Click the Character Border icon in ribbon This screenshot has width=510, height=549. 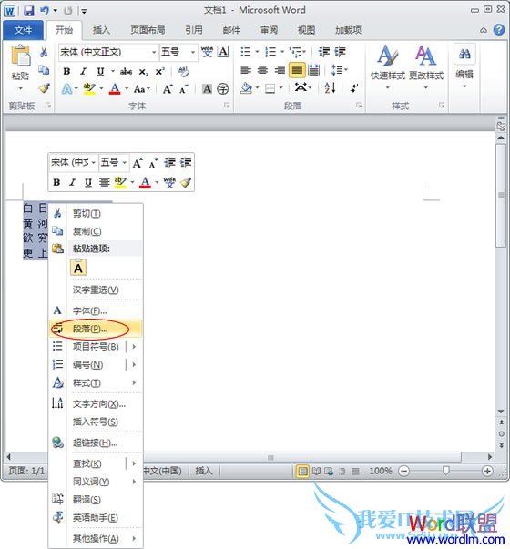(223, 52)
